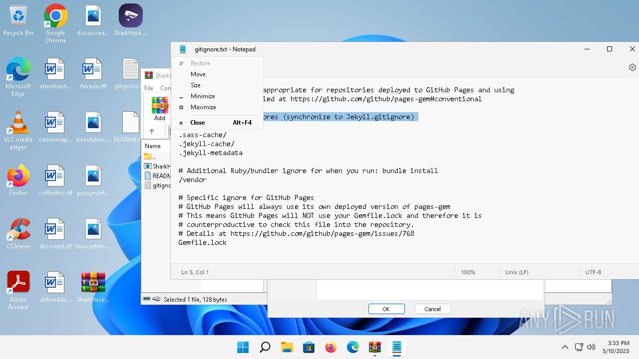639x359 pixels.
Task: Select Maximize in the window system menu
Action: pos(217,107)
